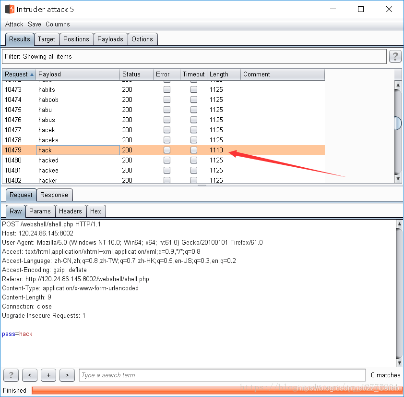Open the Save menu

tap(35, 24)
